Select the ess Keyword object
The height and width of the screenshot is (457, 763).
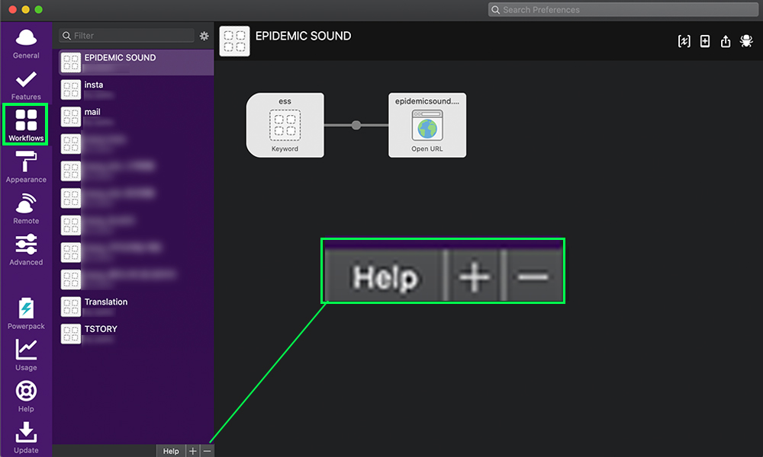[285, 126]
